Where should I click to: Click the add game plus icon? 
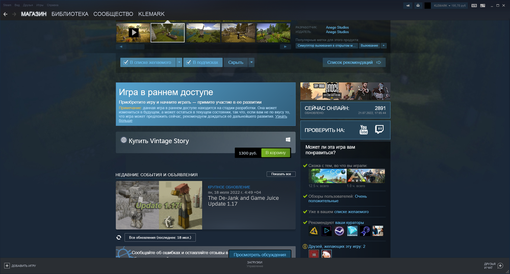[7, 265]
